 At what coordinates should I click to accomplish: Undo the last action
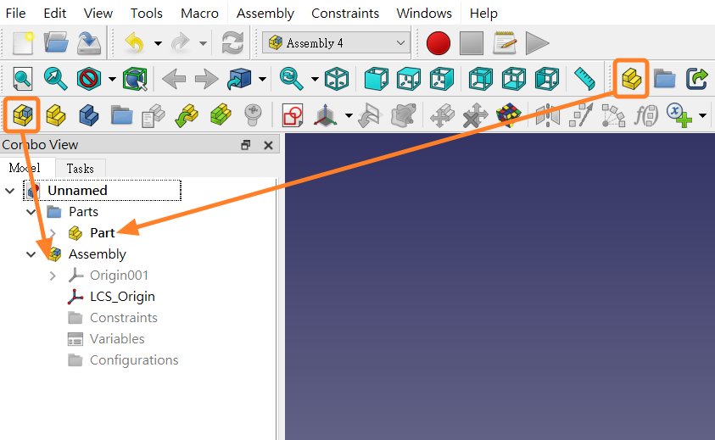[x=134, y=43]
